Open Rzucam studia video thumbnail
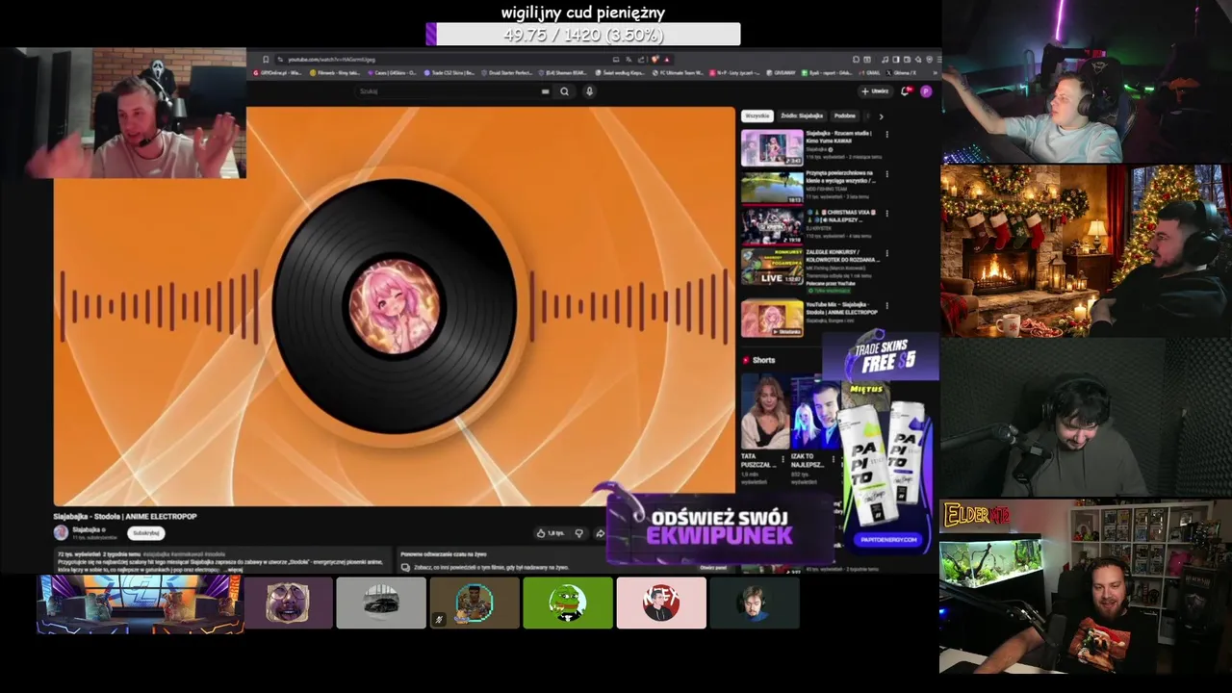The width and height of the screenshot is (1232, 693). [x=772, y=147]
